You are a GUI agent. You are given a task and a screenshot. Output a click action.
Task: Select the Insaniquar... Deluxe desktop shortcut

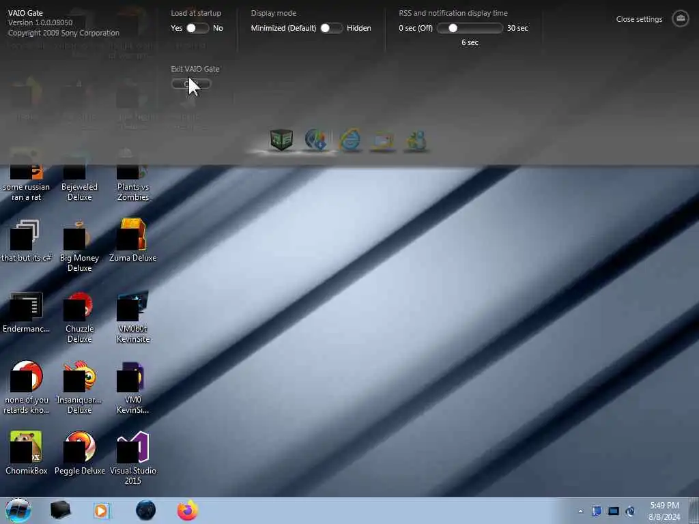point(79,388)
